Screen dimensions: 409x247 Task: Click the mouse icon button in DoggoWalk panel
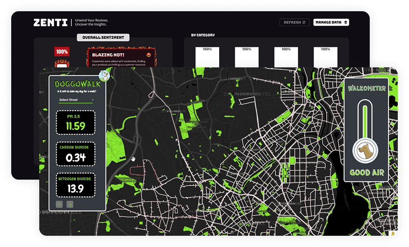(70, 204)
